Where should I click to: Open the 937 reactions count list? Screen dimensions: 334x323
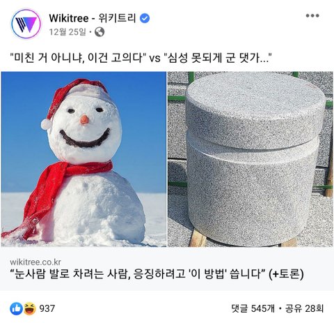47,308
